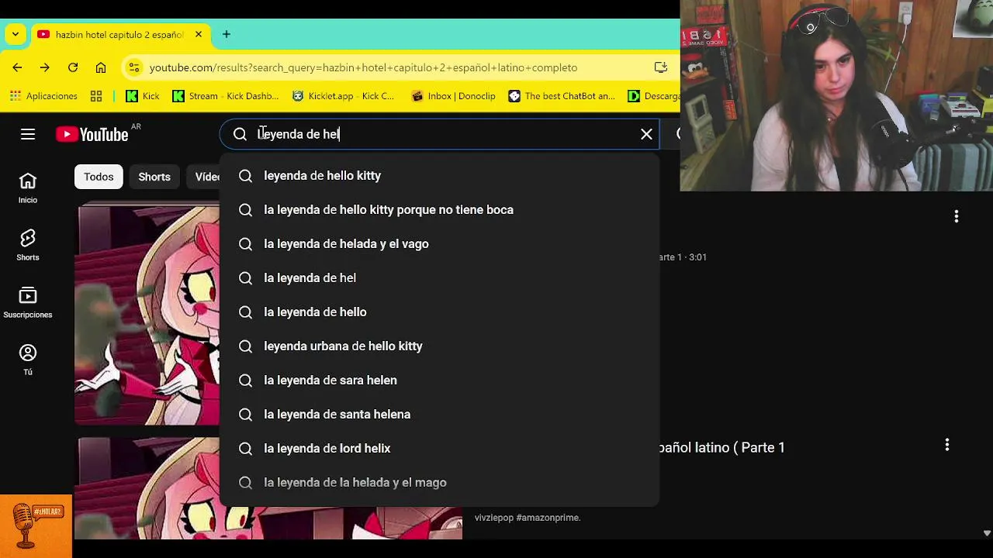Click the YouTube URL in address bar
This screenshot has width=993, height=558.
click(363, 67)
